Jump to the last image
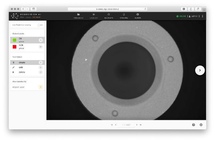The height and width of the screenshot is (141, 215). pyautogui.click(x=141, y=125)
